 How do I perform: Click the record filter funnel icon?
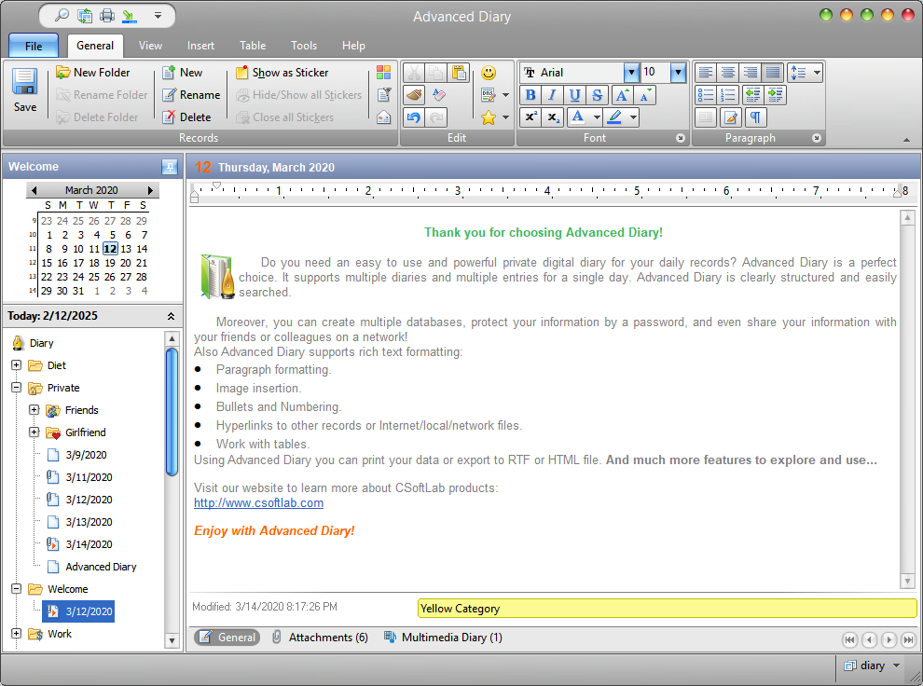(384, 95)
